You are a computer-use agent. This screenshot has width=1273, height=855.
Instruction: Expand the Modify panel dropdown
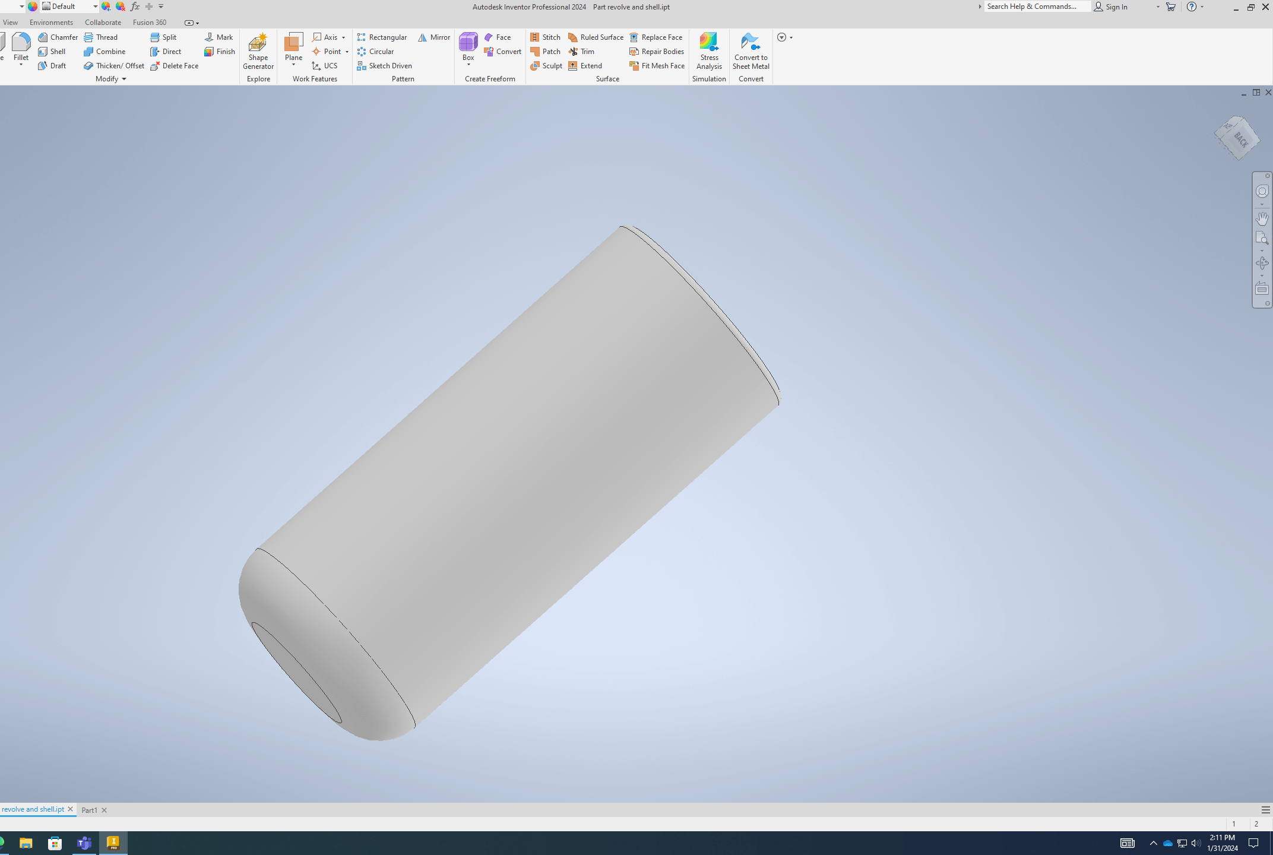click(124, 78)
